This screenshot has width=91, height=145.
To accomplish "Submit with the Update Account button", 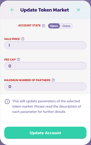I will click(45, 133).
